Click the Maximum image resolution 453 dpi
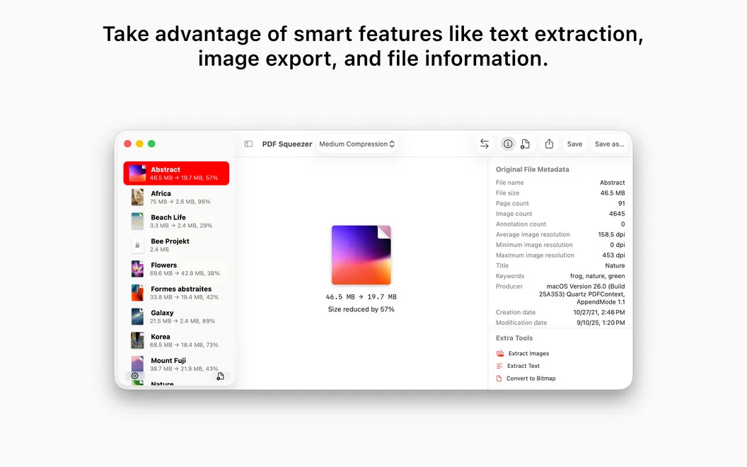This screenshot has width=747, height=467. (x=613, y=255)
